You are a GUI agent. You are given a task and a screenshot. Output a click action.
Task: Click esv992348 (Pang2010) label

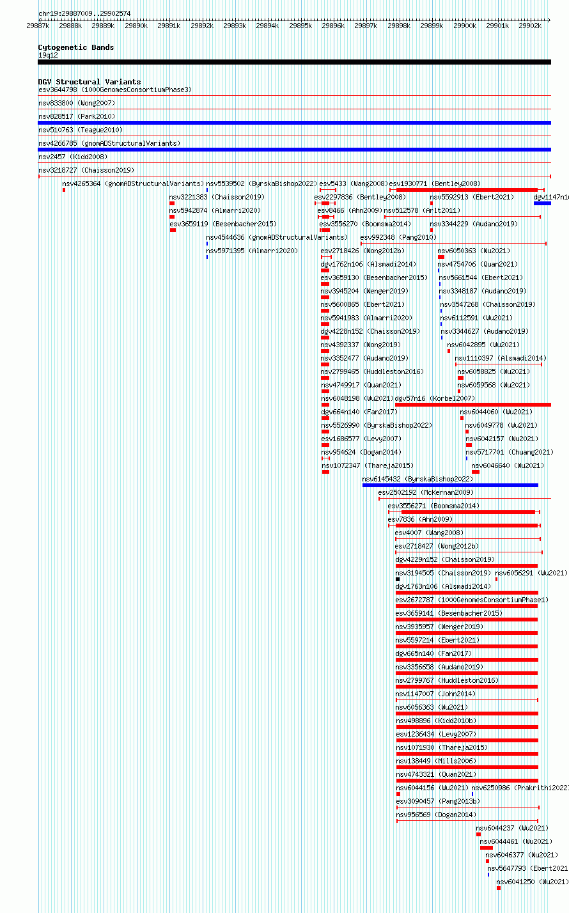click(x=398, y=237)
